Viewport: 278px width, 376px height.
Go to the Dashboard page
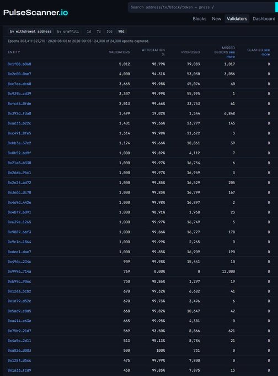(264, 19)
